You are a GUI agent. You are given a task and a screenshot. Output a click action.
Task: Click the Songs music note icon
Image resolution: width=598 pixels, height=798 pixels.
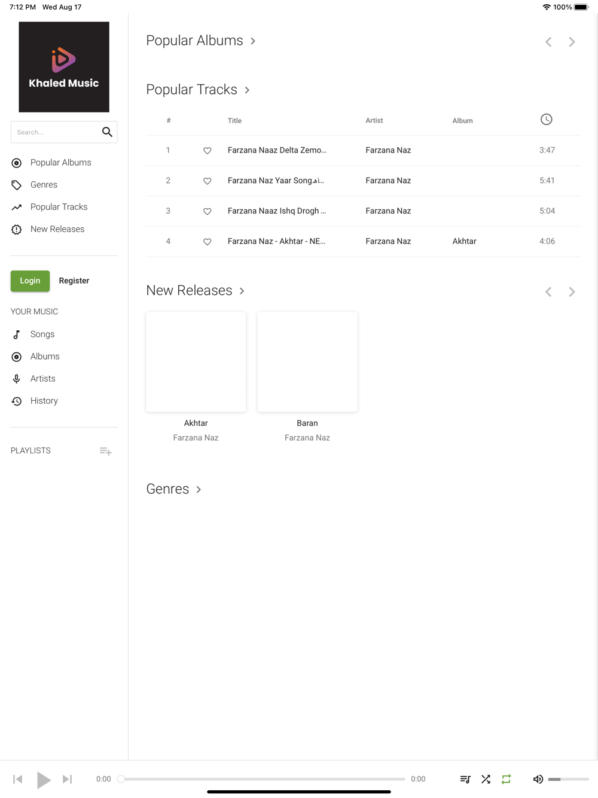[x=17, y=334]
